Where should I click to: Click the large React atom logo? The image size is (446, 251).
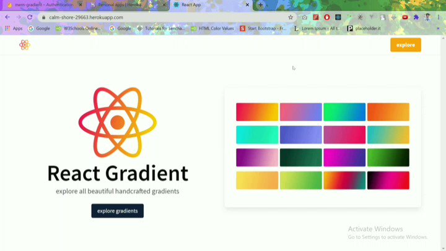point(118,122)
